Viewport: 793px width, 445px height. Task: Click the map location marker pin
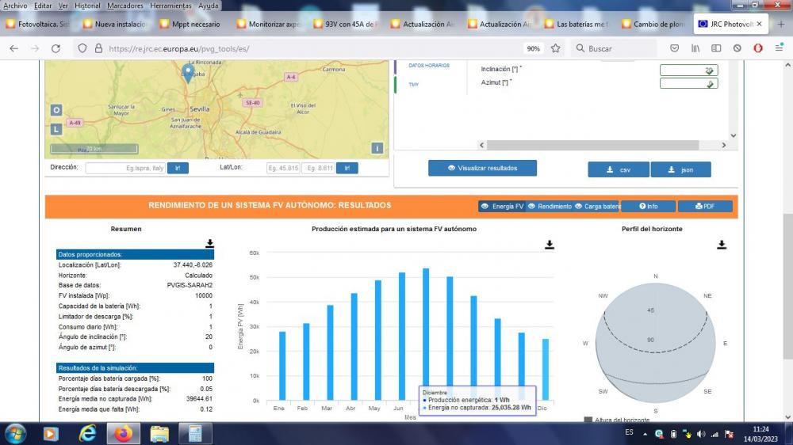click(x=188, y=73)
